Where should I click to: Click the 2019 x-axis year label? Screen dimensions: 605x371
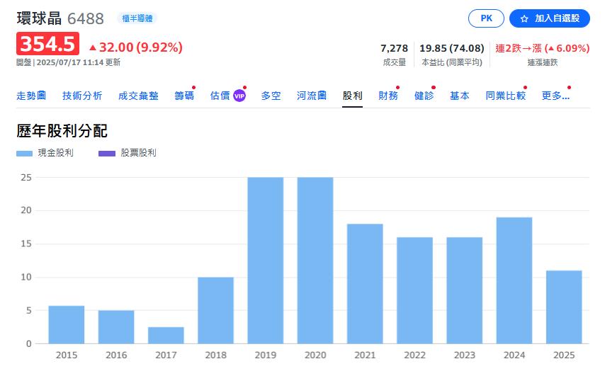pyautogui.click(x=266, y=355)
